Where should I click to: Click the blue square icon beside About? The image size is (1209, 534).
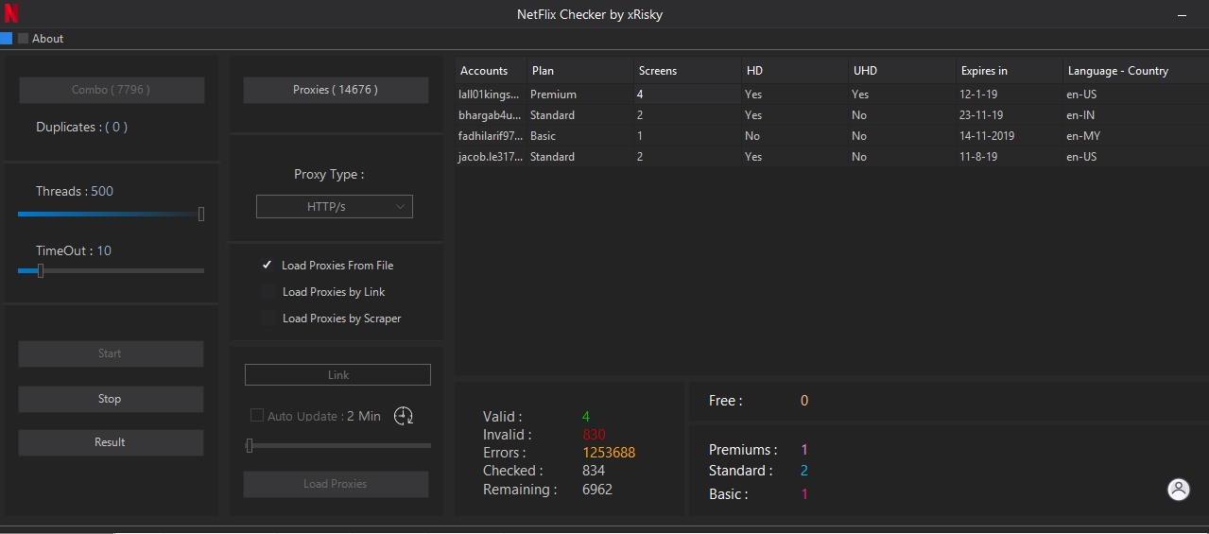point(6,38)
